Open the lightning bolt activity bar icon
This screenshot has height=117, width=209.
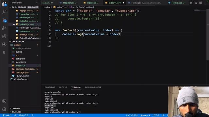[4, 44]
